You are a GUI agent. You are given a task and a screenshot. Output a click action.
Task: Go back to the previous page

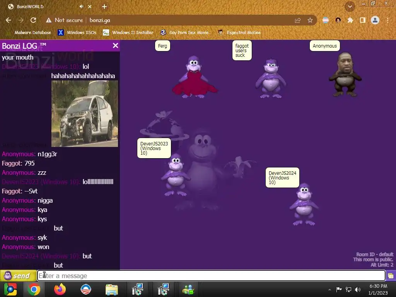click(x=9, y=20)
